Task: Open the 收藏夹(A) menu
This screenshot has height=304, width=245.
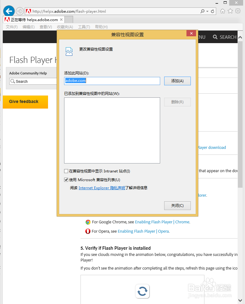Action: (x=65, y=27)
